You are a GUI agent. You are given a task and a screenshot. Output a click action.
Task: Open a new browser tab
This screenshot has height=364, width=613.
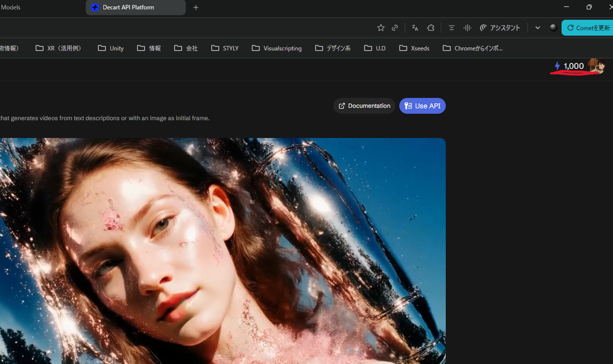[196, 7]
